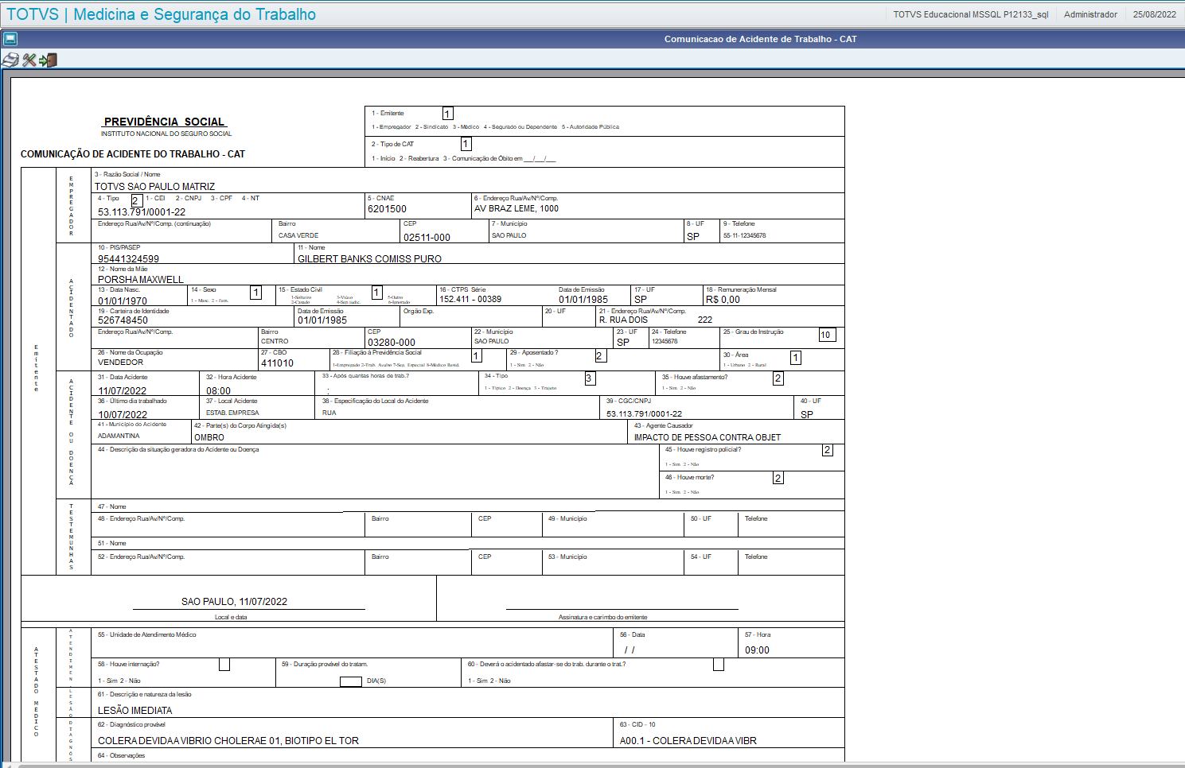Click the address R. RUA DOIS
The width and height of the screenshot is (1185, 768).
(x=623, y=320)
